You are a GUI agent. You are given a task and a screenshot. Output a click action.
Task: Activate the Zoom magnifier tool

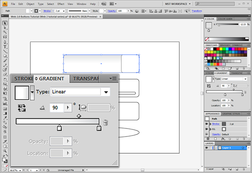[x=5, y=151]
